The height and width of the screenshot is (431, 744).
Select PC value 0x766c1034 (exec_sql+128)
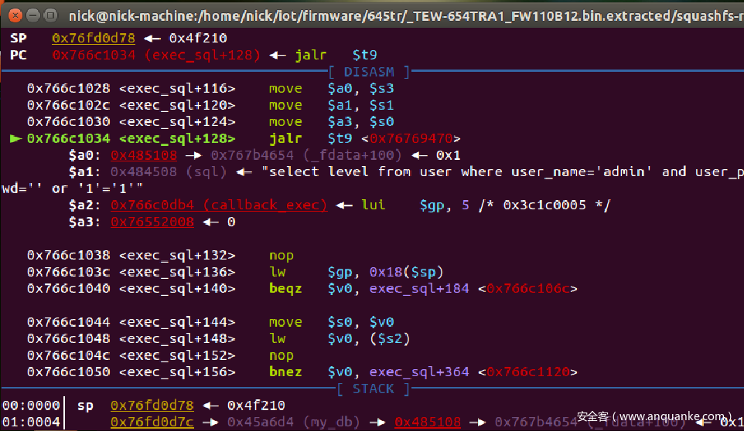click(156, 55)
